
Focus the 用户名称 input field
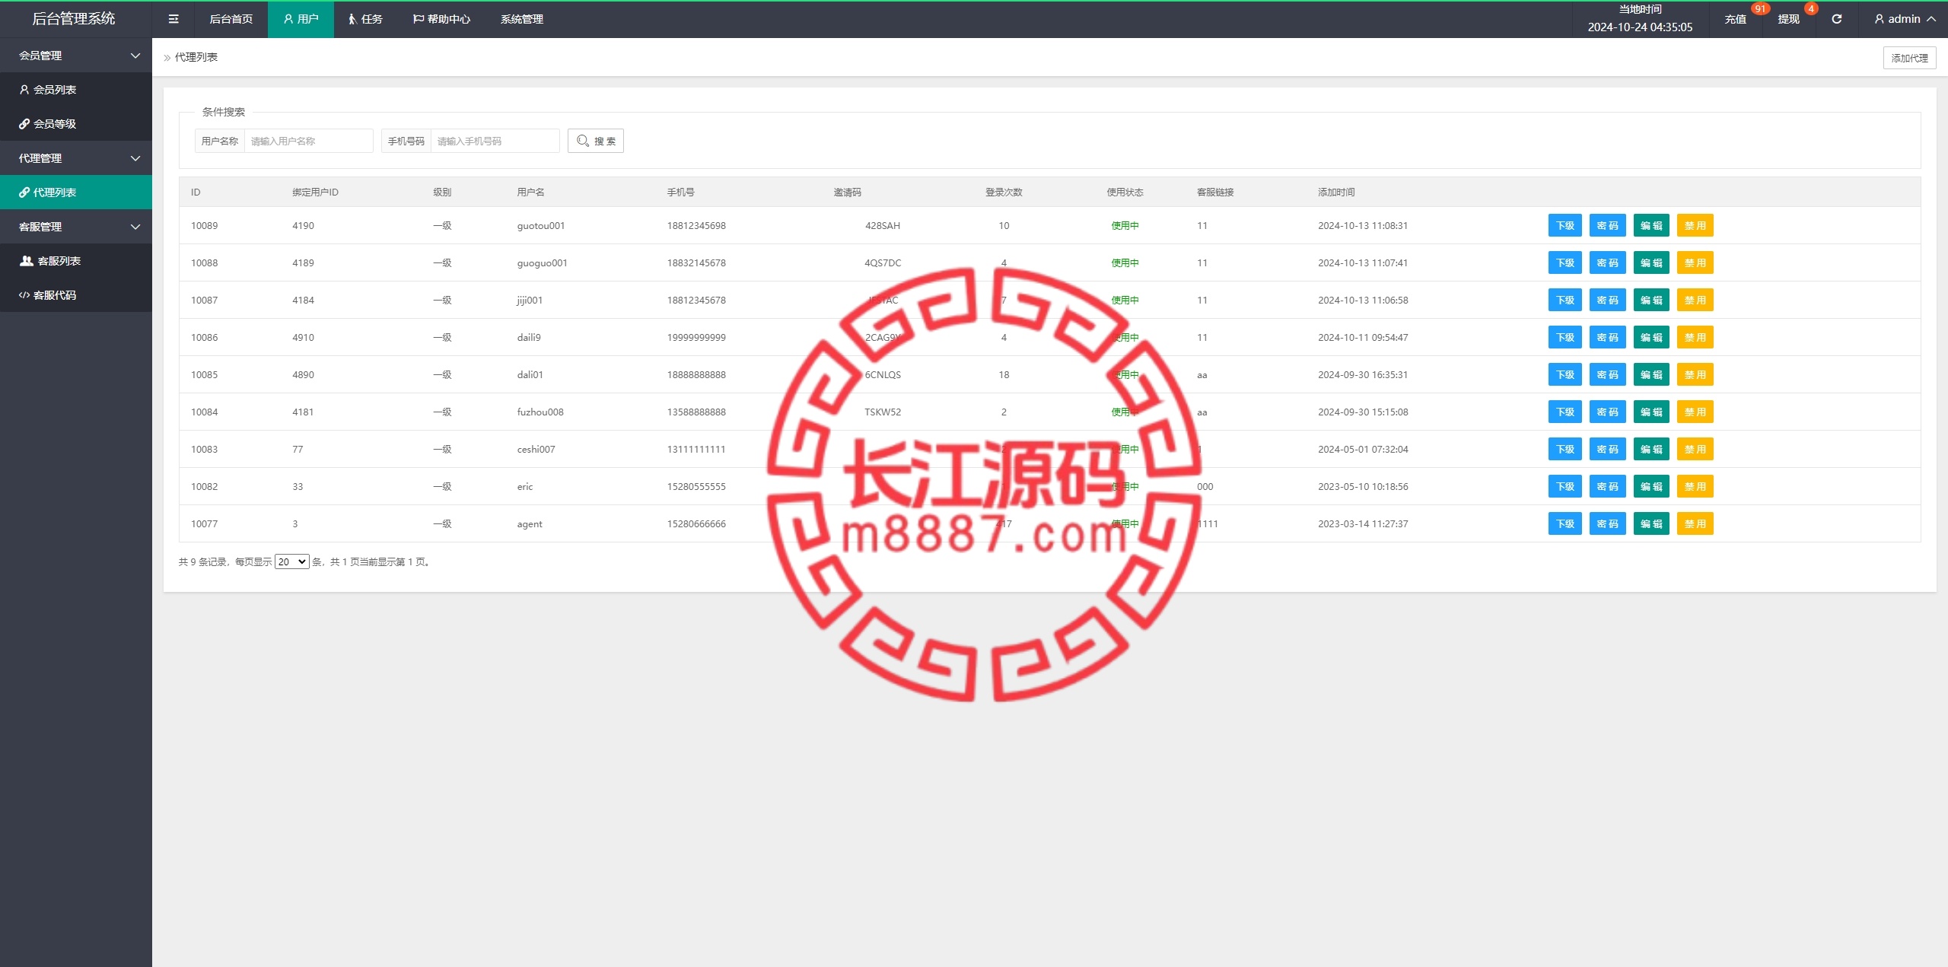(308, 141)
